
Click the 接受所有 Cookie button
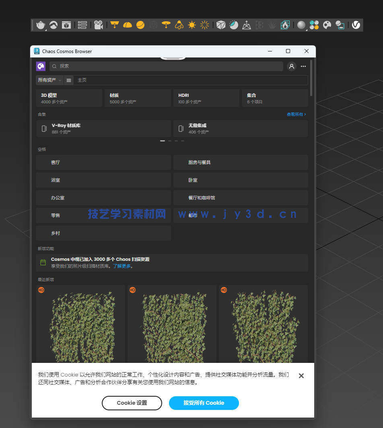(204, 403)
